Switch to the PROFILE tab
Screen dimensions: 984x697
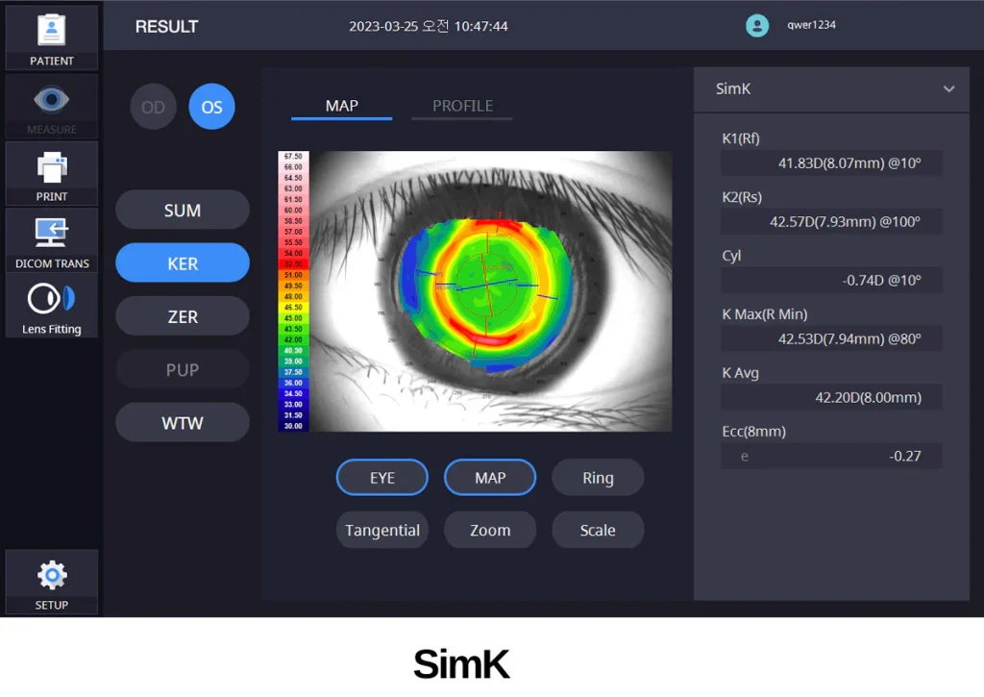click(x=462, y=106)
